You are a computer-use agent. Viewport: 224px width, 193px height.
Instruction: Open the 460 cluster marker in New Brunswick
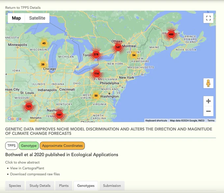[171, 34]
